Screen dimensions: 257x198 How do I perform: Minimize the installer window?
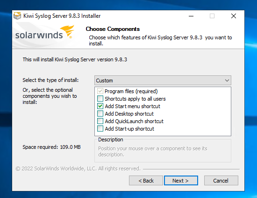pos(191,16)
